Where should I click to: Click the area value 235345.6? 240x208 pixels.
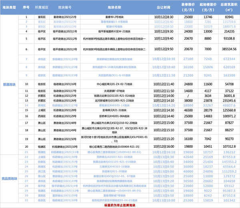[x=229, y=101]
